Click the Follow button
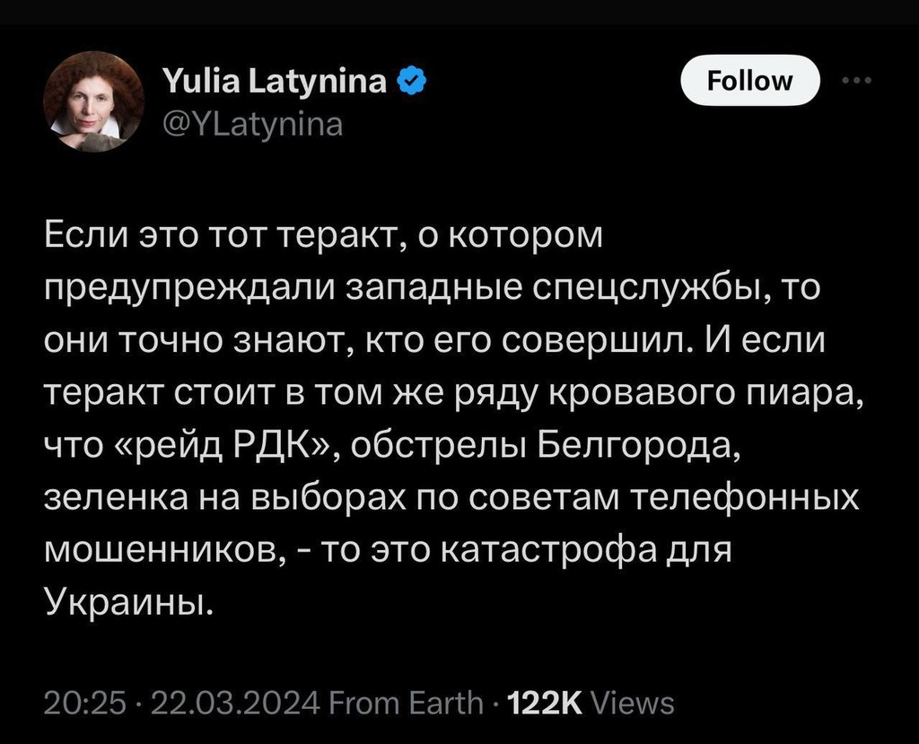 (x=750, y=81)
